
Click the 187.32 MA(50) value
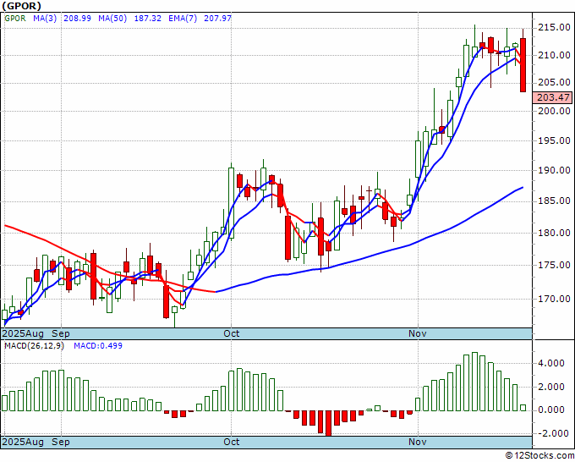pyautogui.click(x=147, y=18)
